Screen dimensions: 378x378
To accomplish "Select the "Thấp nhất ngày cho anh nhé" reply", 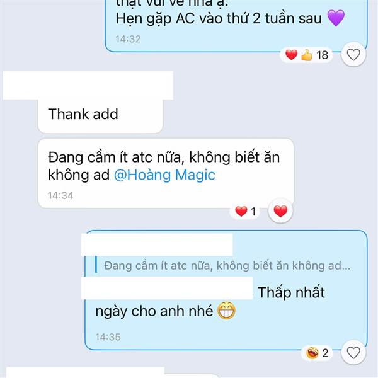I will [x=226, y=290].
